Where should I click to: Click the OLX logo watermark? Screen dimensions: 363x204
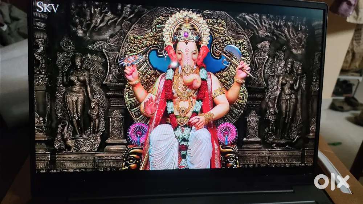(331, 182)
